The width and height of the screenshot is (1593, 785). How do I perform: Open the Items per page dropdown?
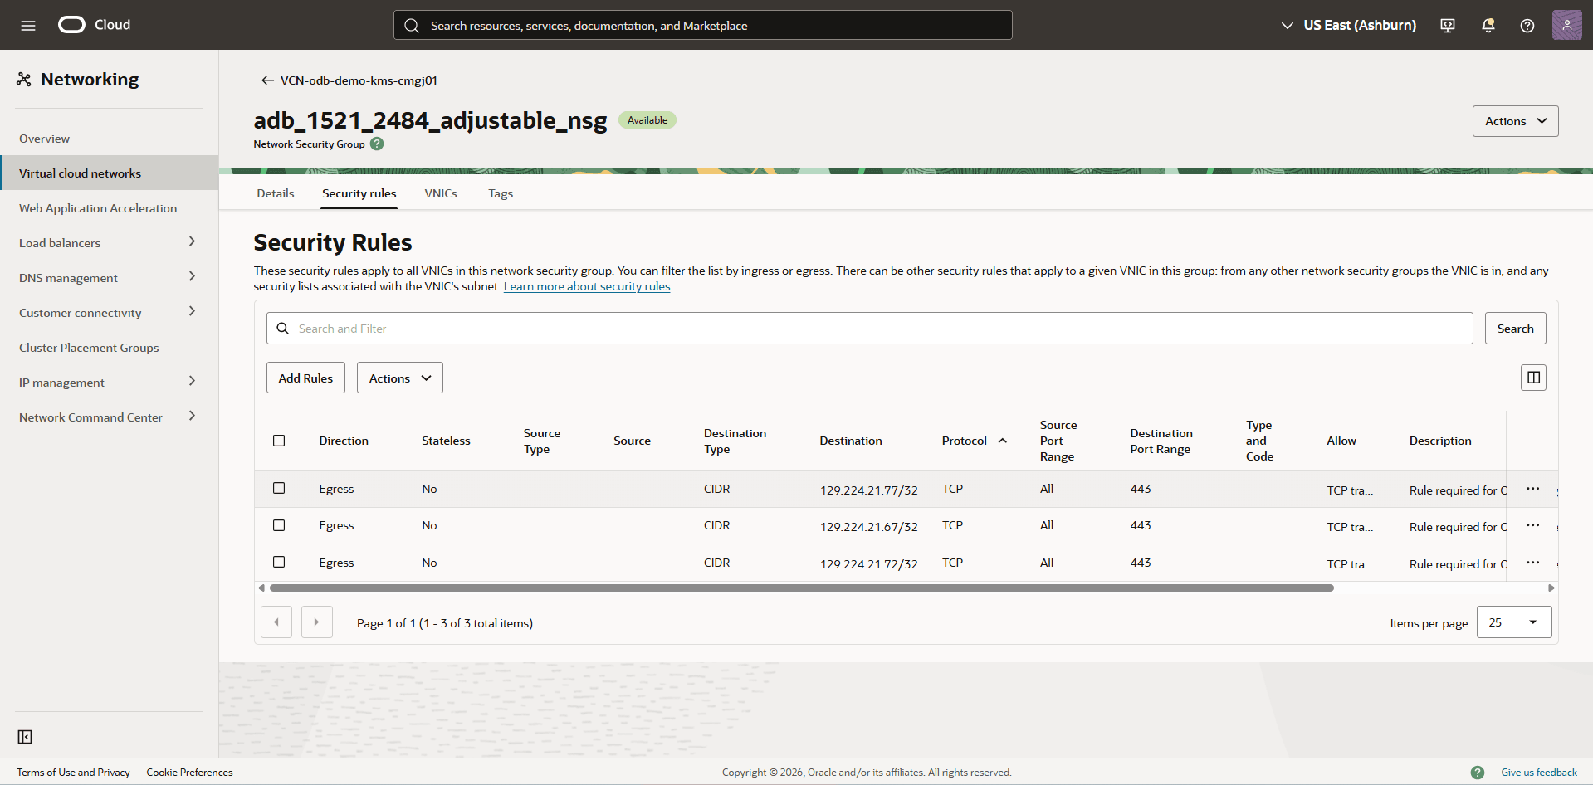[x=1513, y=622]
